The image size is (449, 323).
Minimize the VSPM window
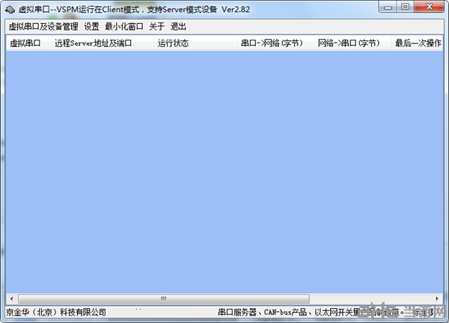[388, 7]
